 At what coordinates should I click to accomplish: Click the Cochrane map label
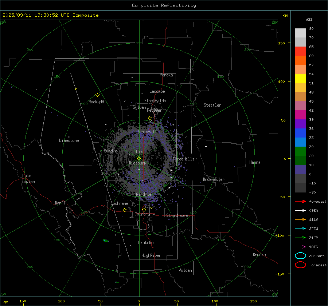point(119,203)
